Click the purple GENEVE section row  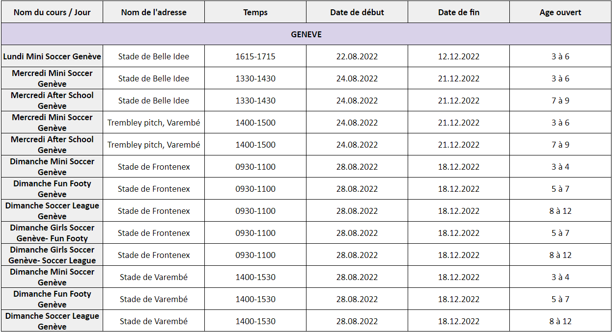(x=306, y=34)
